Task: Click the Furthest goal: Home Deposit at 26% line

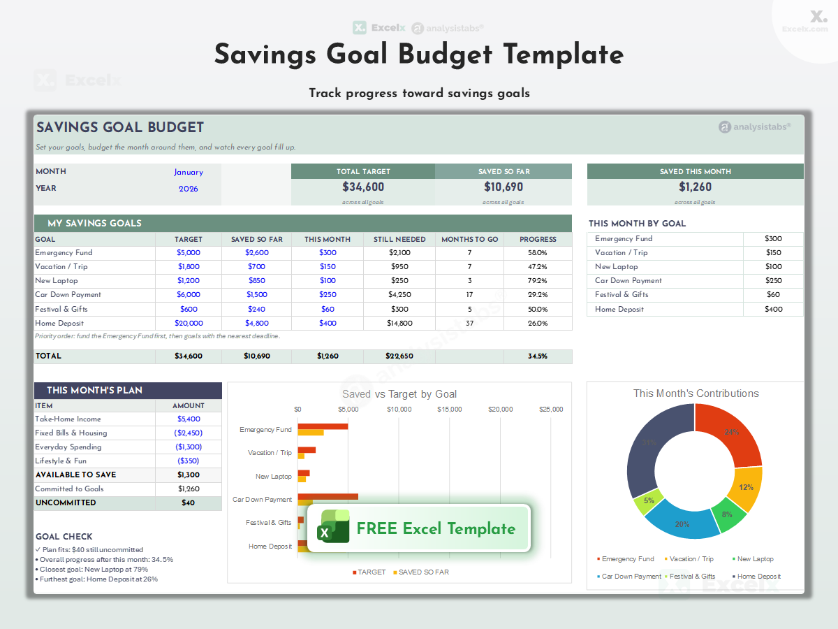Action: [x=96, y=579]
